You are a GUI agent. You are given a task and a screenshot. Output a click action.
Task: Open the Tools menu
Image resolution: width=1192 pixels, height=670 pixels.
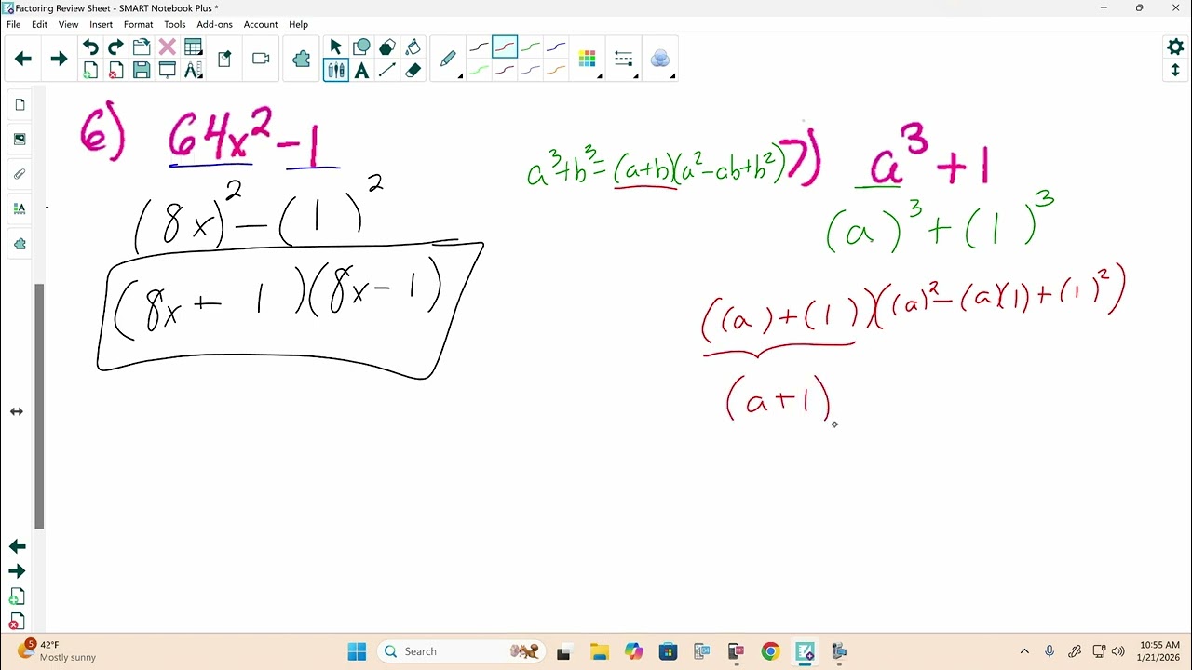click(175, 24)
